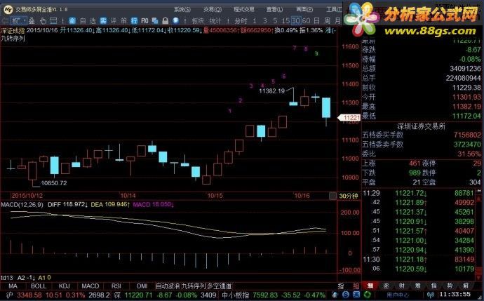
Task: Click the chat bubble icon
Action: [175, 20]
